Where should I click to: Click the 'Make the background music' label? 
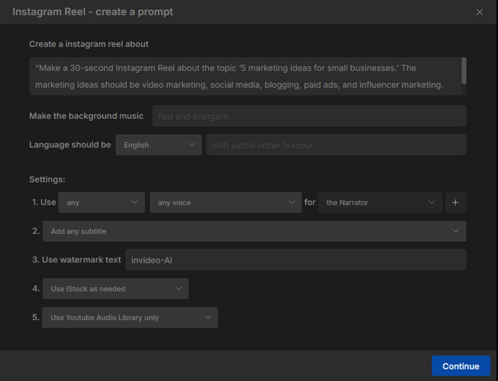(86, 116)
